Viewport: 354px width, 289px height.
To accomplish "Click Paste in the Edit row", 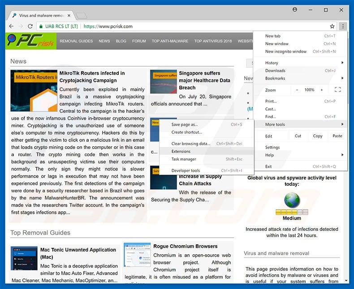I will [337, 136].
